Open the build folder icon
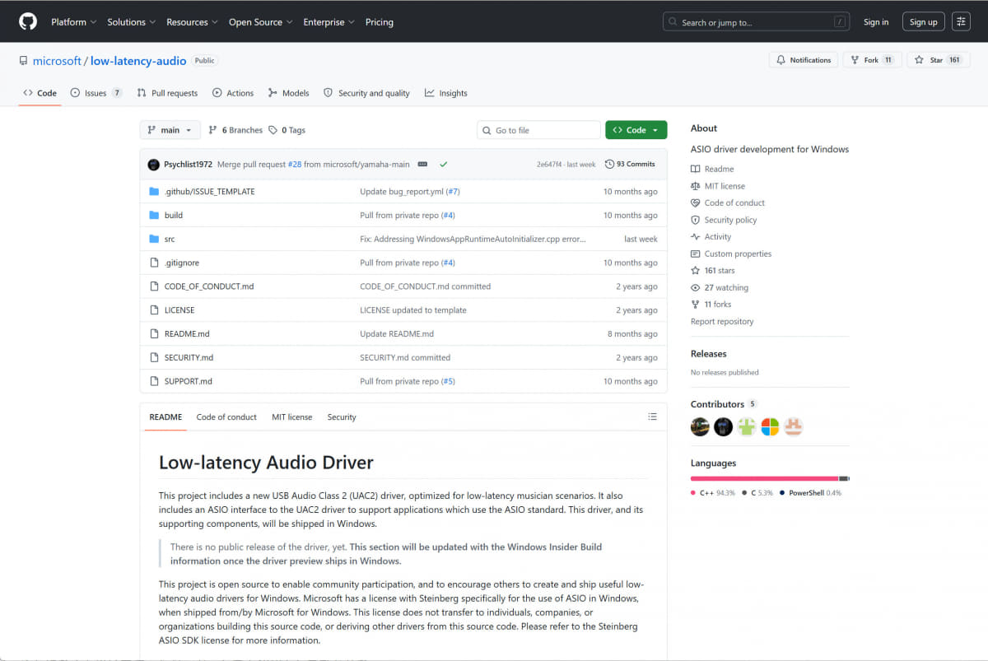Screen dimensions: 988x661 (153, 215)
